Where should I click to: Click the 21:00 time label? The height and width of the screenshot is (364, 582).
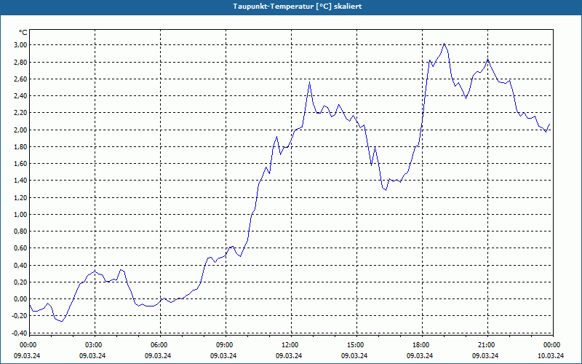click(487, 345)
